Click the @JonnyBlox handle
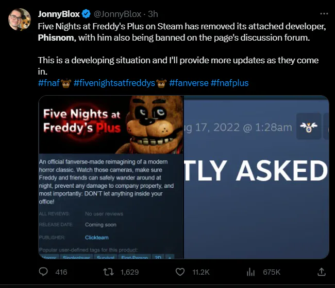The image size is (335, 288). [118, 14]
